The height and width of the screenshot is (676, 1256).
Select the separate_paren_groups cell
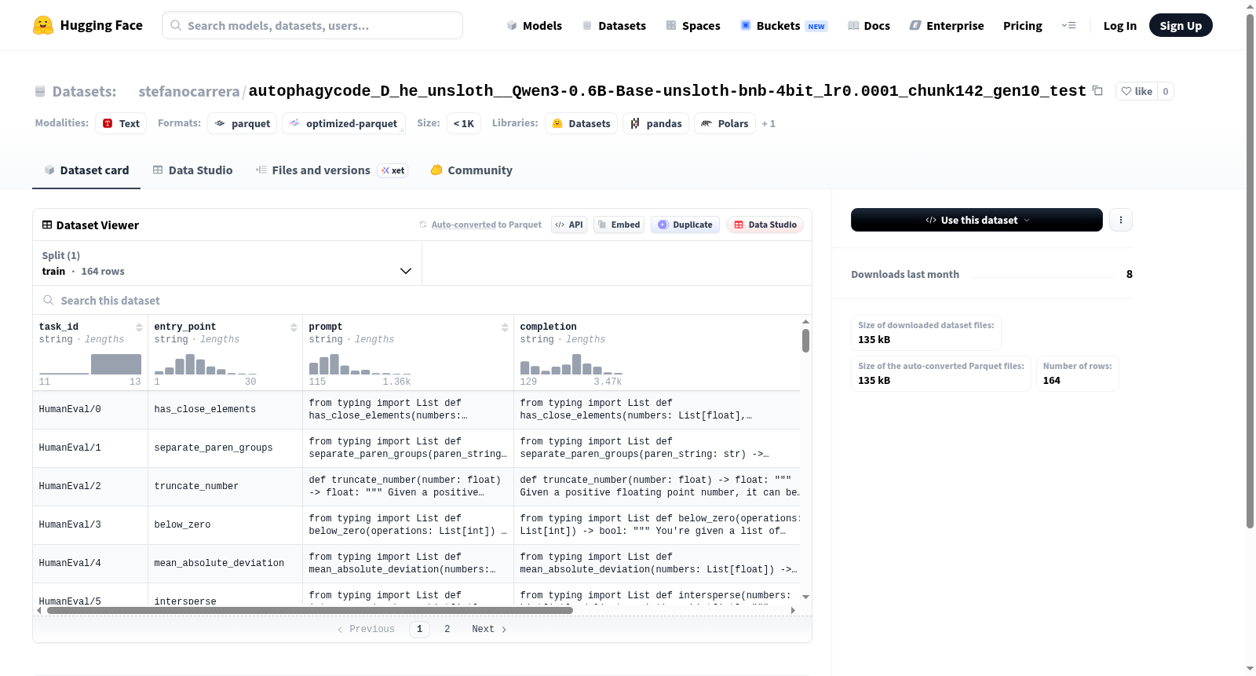(x=225, y=448)
